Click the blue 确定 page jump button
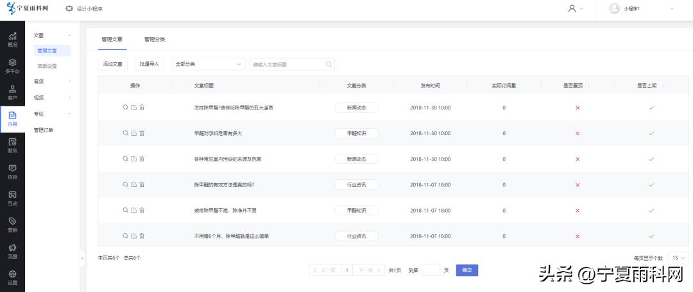Image resolution: width=693 pixels, height=292 pixels. pyautogui.click(x=467, y=270)
